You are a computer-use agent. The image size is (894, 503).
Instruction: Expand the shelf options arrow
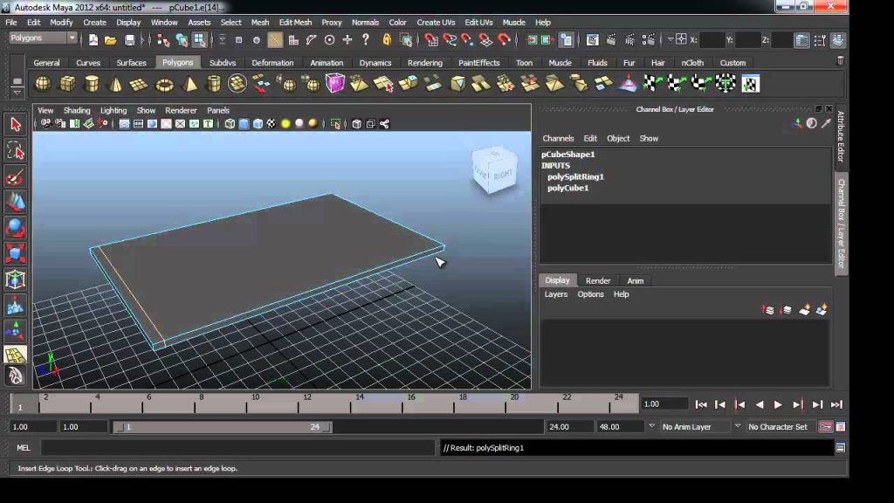pos(17,93)
